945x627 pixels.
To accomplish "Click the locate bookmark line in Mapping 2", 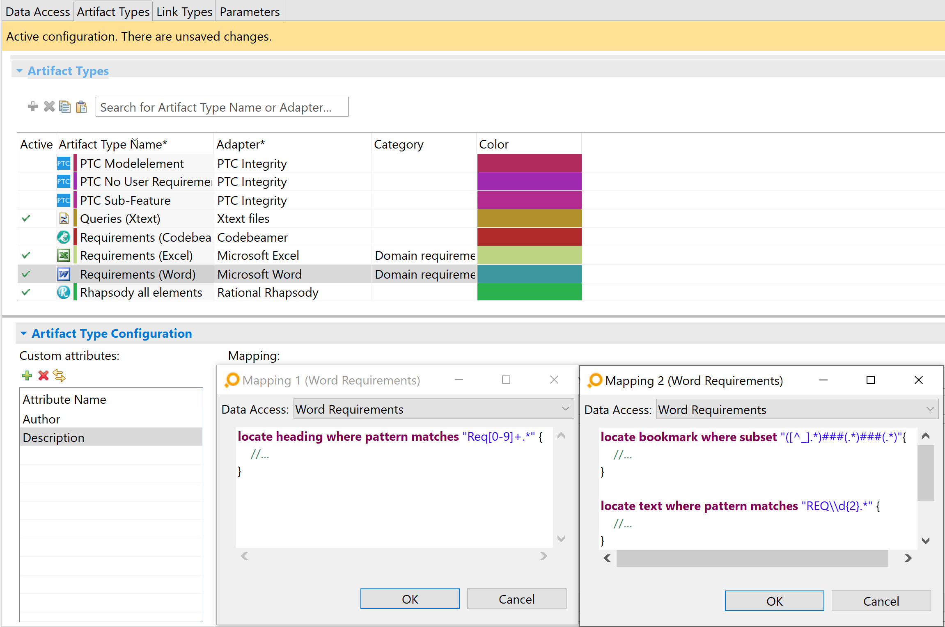I will click(754, 437).
